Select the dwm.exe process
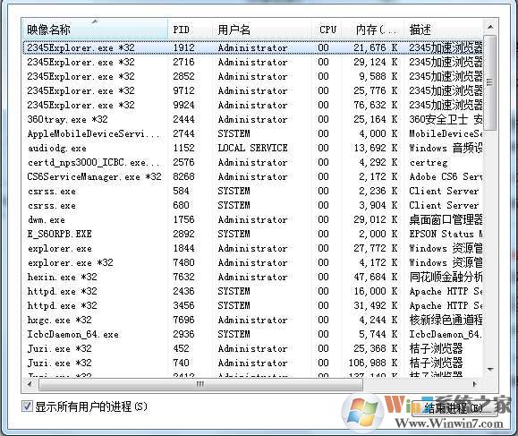The width and height of the screenshot is (518, 436). click(x=252, y=219)
